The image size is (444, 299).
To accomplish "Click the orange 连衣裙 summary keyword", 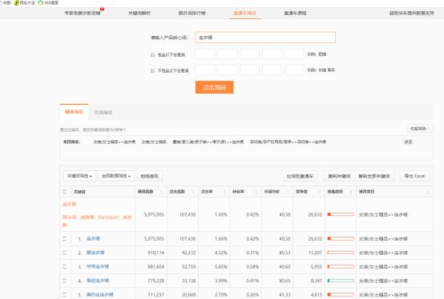I will (69, 204).
